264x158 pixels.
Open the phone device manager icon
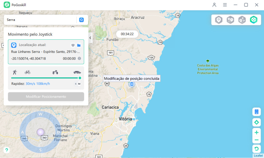click(257, 112)
